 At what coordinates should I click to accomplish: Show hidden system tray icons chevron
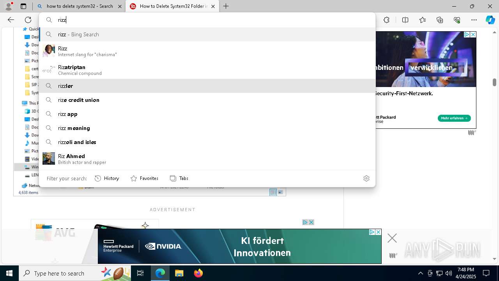(x=421, y=273)
